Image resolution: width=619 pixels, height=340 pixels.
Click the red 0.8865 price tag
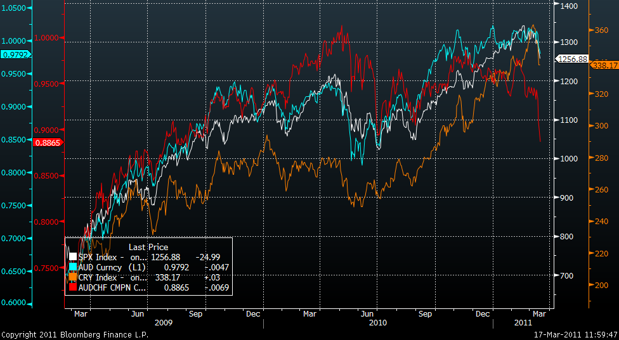coord(47,143)
